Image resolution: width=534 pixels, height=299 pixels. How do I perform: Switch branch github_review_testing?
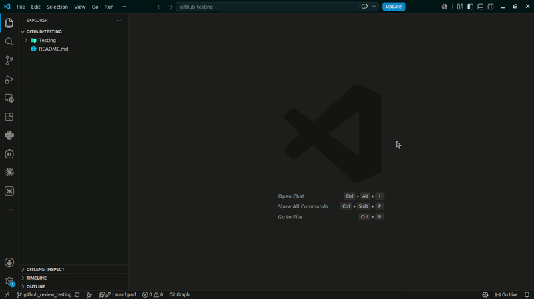44,294
